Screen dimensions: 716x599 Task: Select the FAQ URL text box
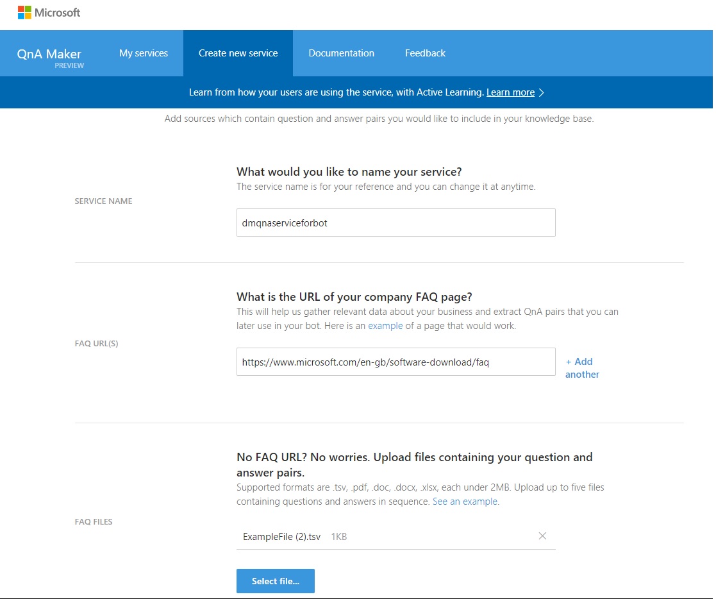(x=395, y=362)
